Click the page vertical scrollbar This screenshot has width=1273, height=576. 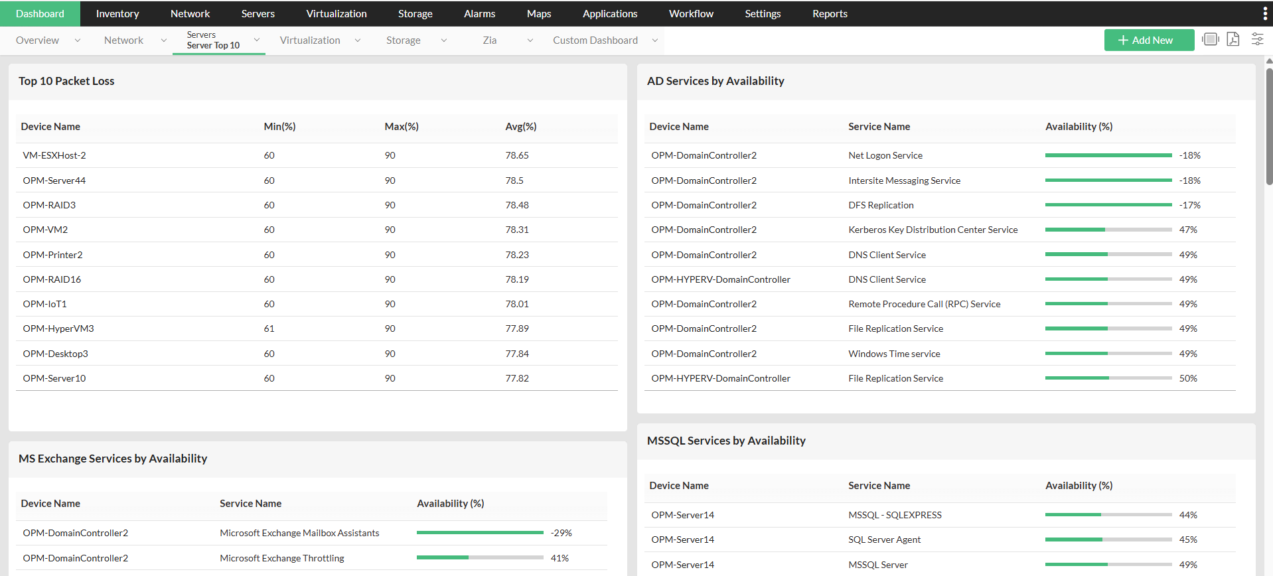[x=1269, y=119]
